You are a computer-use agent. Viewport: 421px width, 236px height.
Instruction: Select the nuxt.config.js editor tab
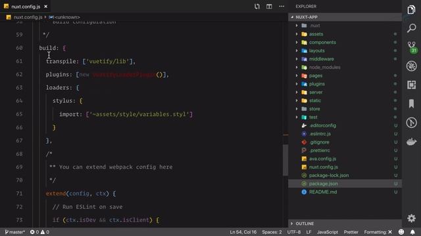(x=25, y=7)
